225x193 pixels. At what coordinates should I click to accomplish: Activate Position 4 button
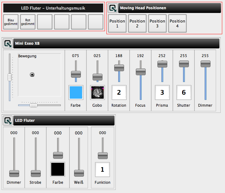(x=177, y=23)
